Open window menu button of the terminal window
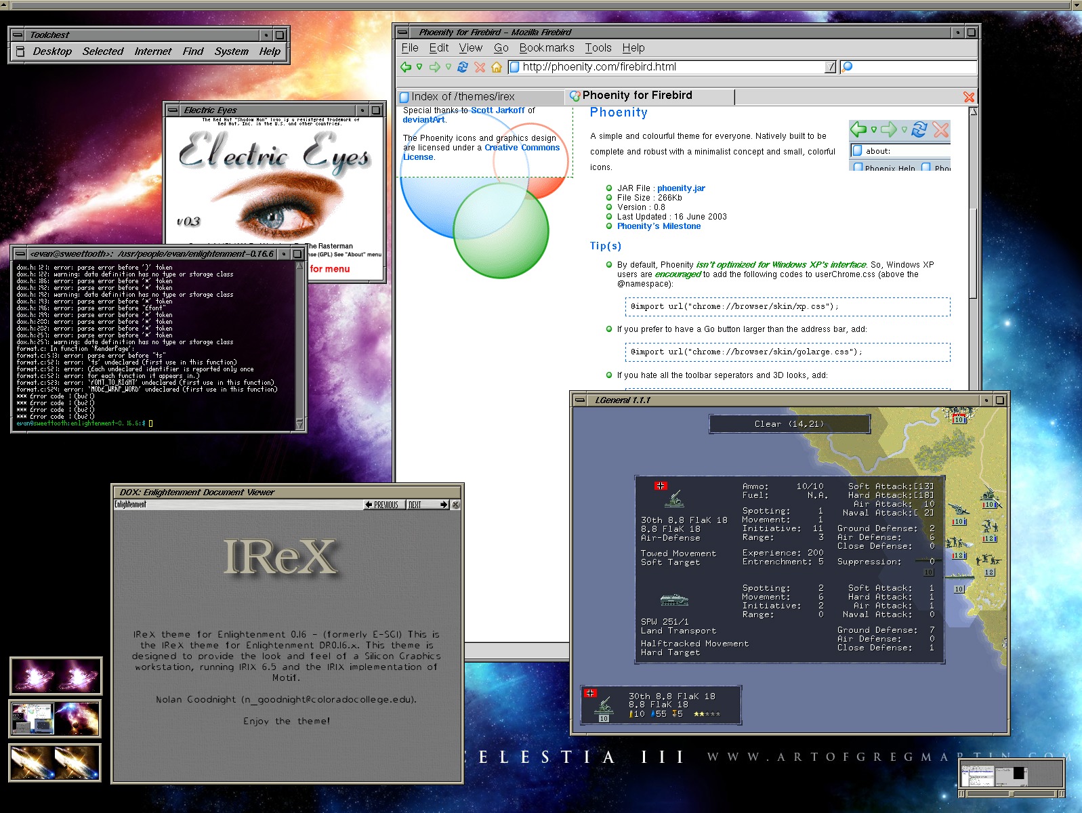 (20, 254)
